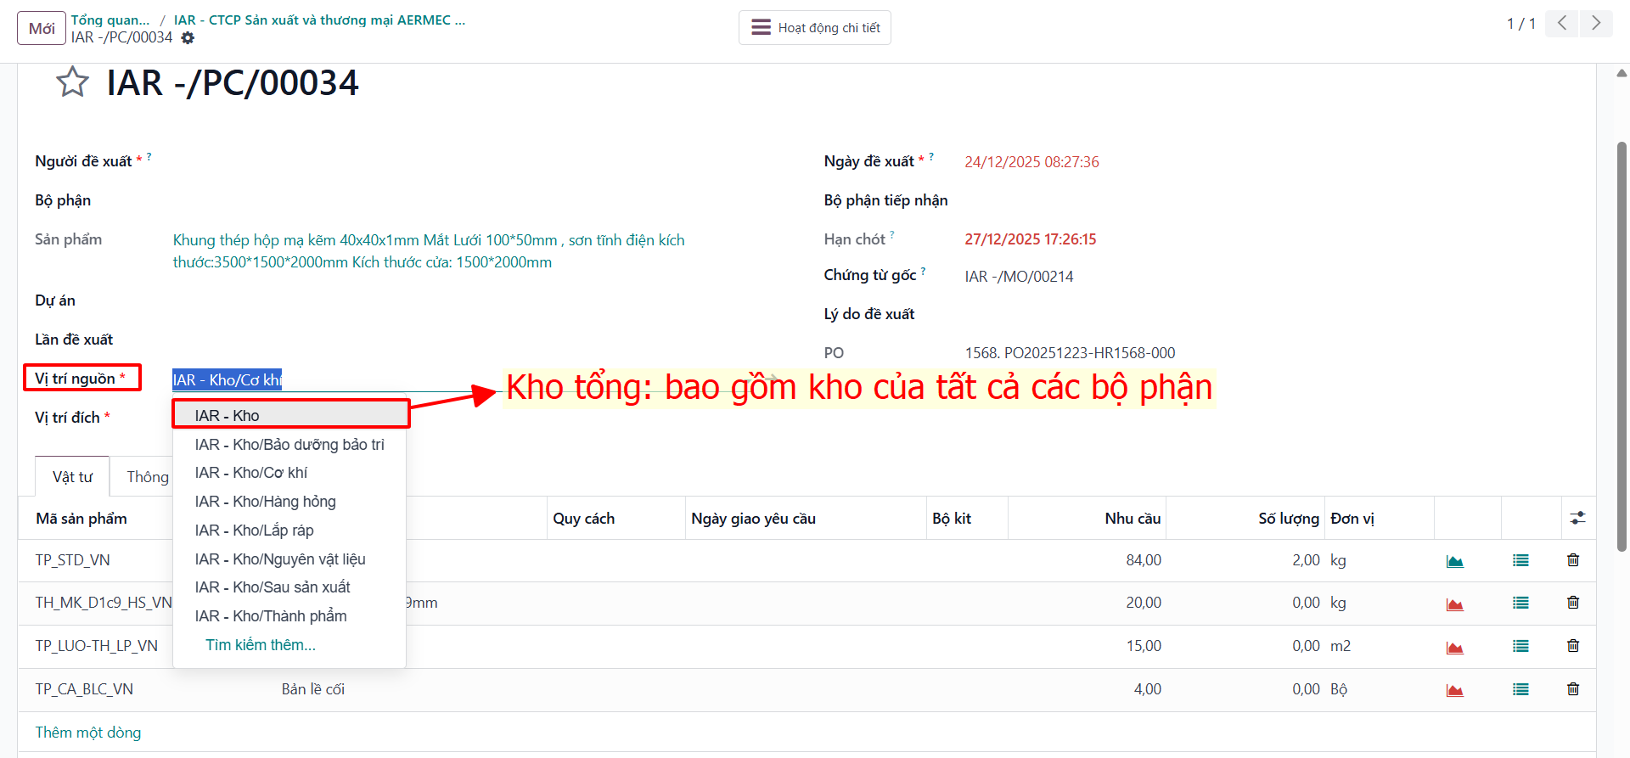Screen dimensions: 1630x758
Task: Open detail list for TP_LUO-TH_LP_VN row
Action: [x=1520, y=646]
